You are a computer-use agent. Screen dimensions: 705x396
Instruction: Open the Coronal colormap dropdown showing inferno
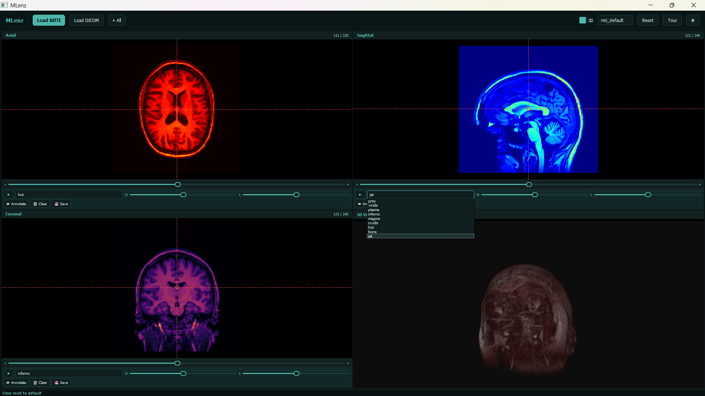(69, 374)
